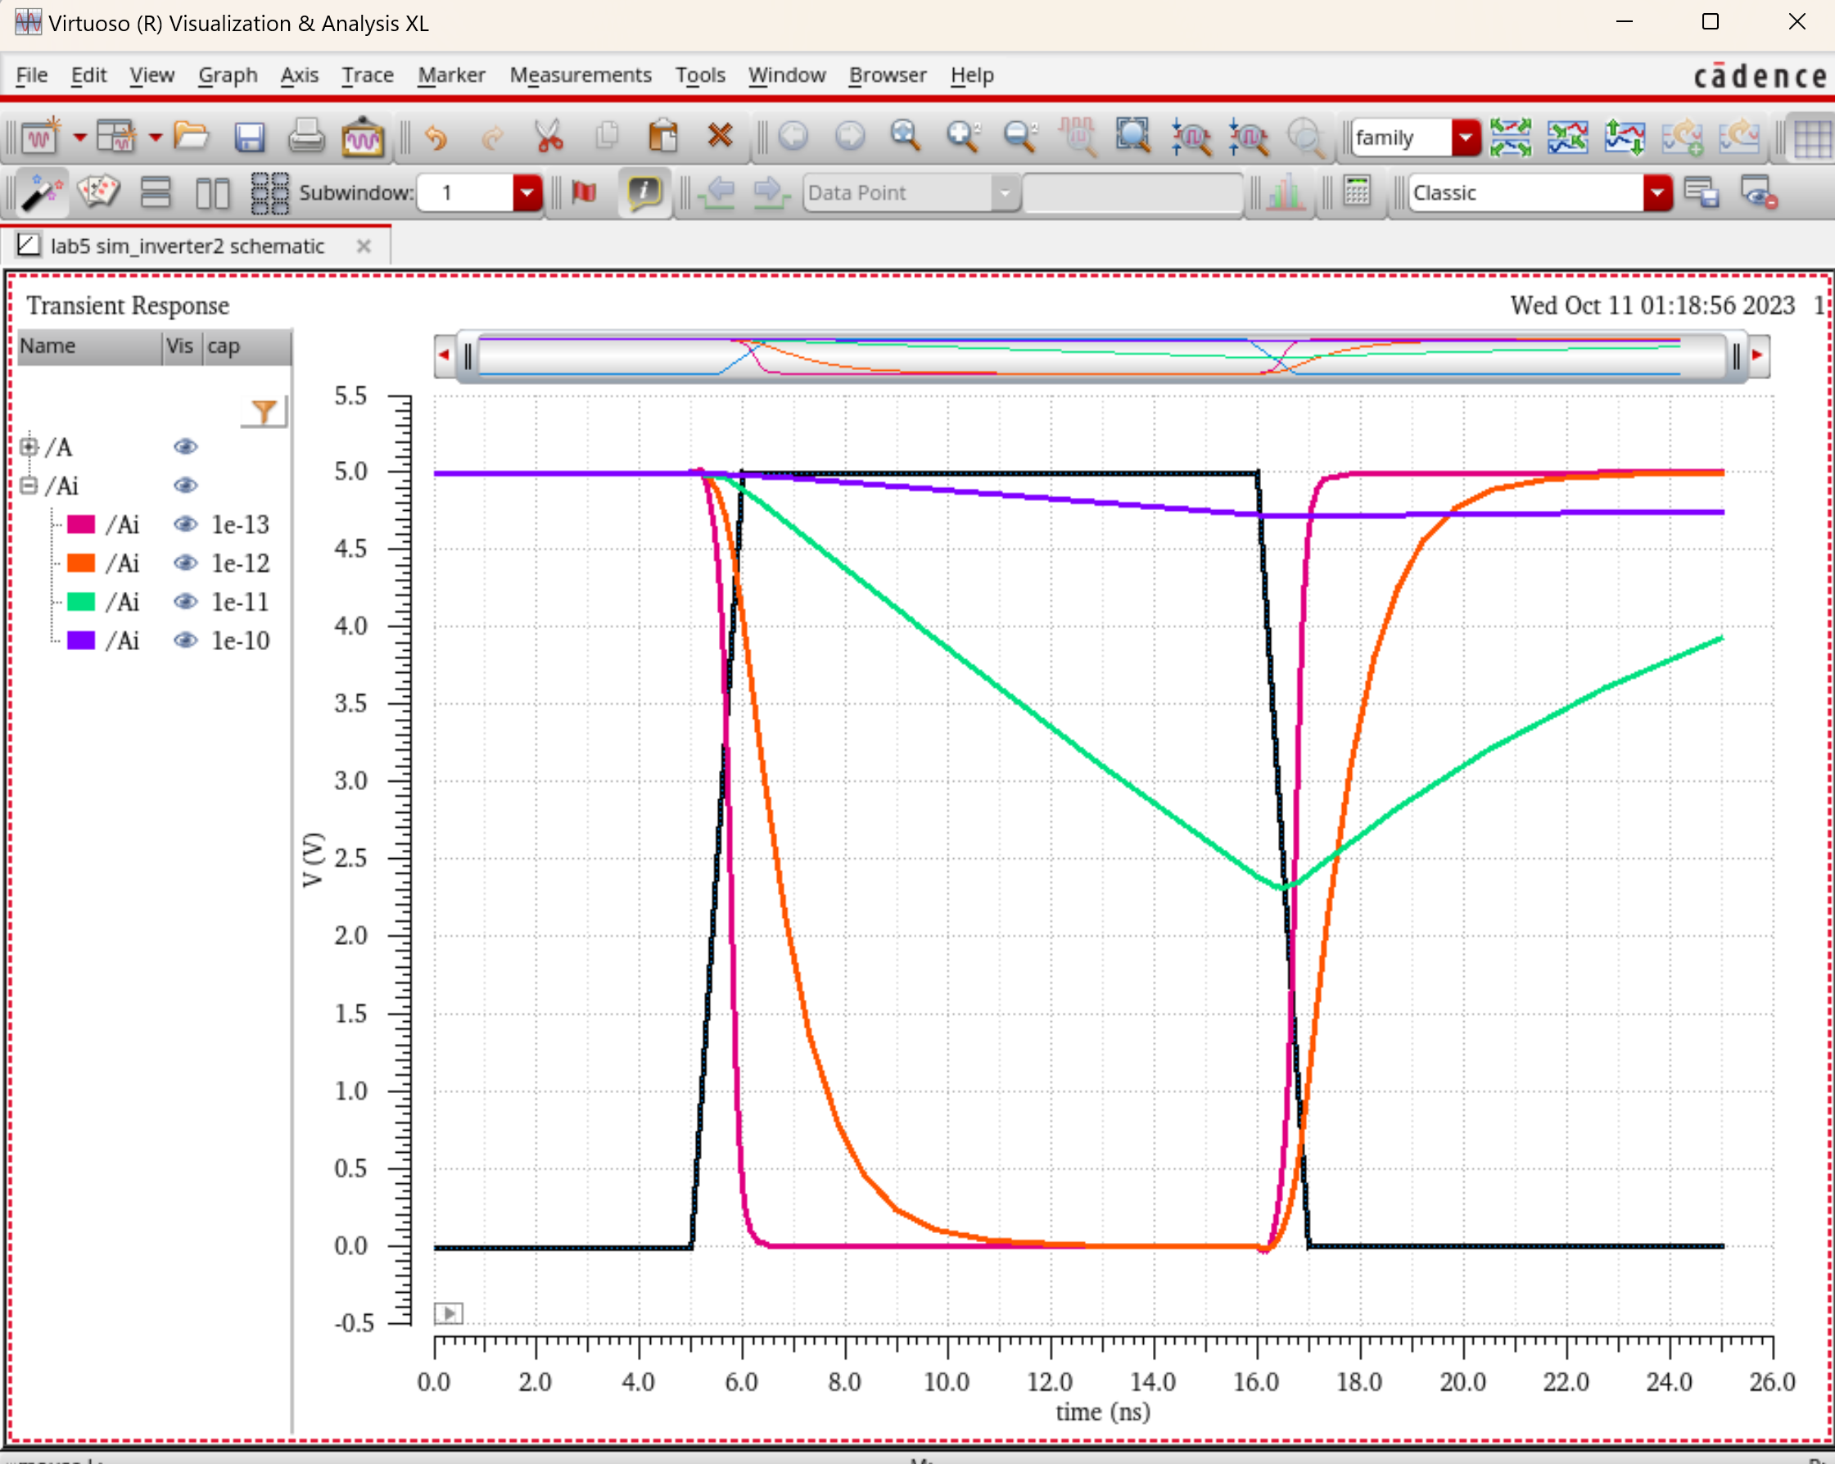Hide the 1e-11 /Ai trace
The image size is (1835, 1464).
coord(185,602)
